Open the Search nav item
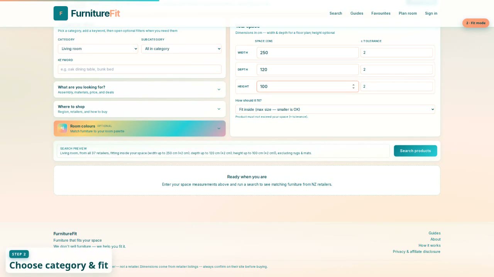This screenshot has width=494, height=277. (x=336, y=13)
